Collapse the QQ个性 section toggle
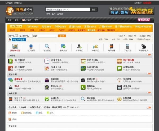159x131 pixels. click(149, 55)
